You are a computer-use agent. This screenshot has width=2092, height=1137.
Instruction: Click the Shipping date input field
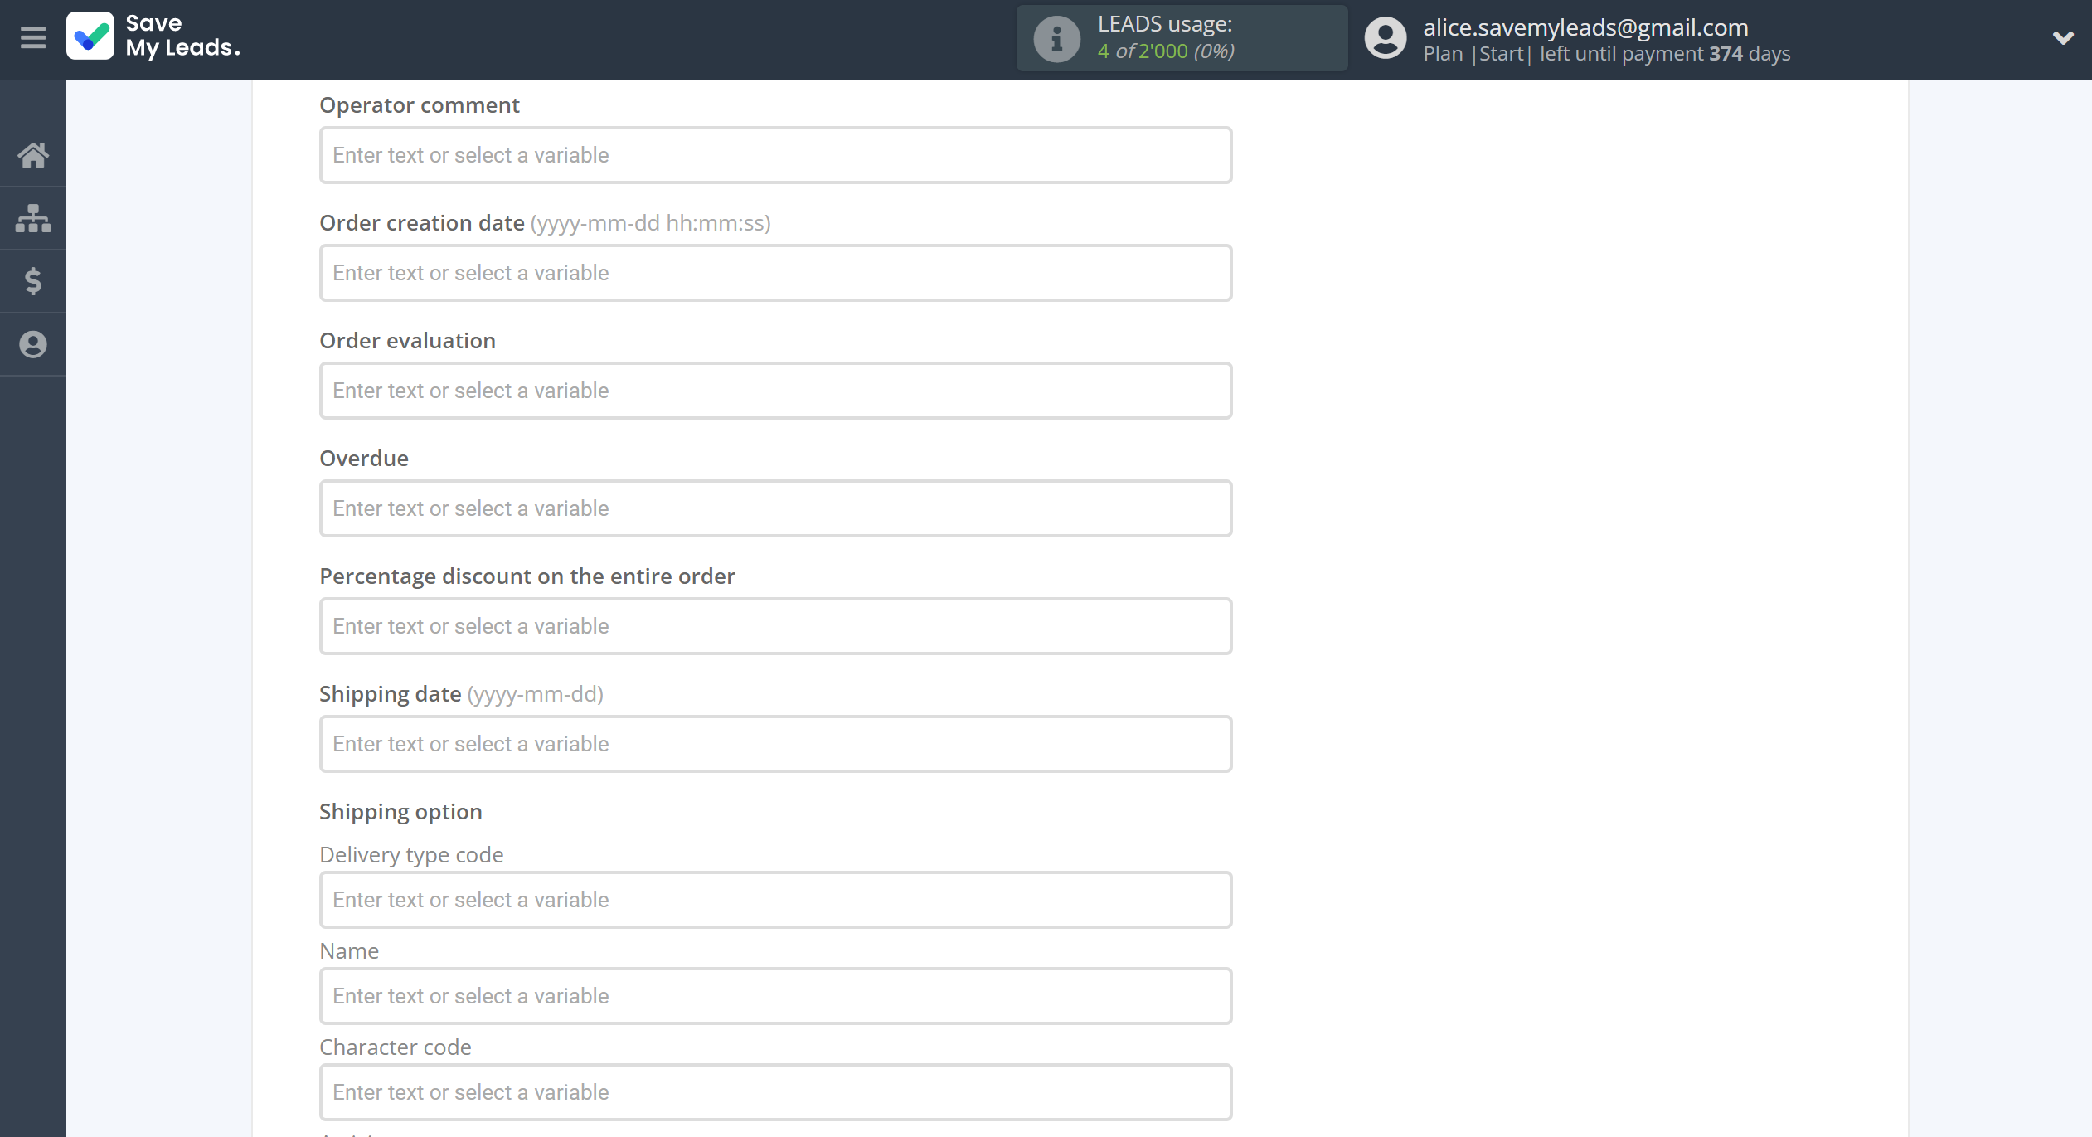[x=774, y=744]
